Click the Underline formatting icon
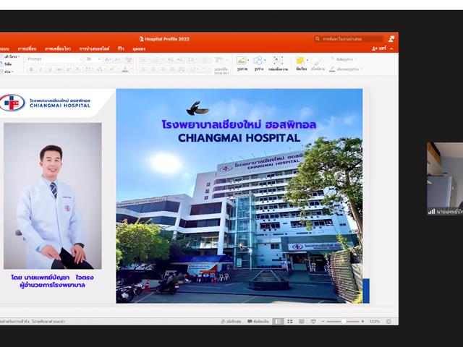The height and width of the screenshot is (347, 463). tap(50, 69)
